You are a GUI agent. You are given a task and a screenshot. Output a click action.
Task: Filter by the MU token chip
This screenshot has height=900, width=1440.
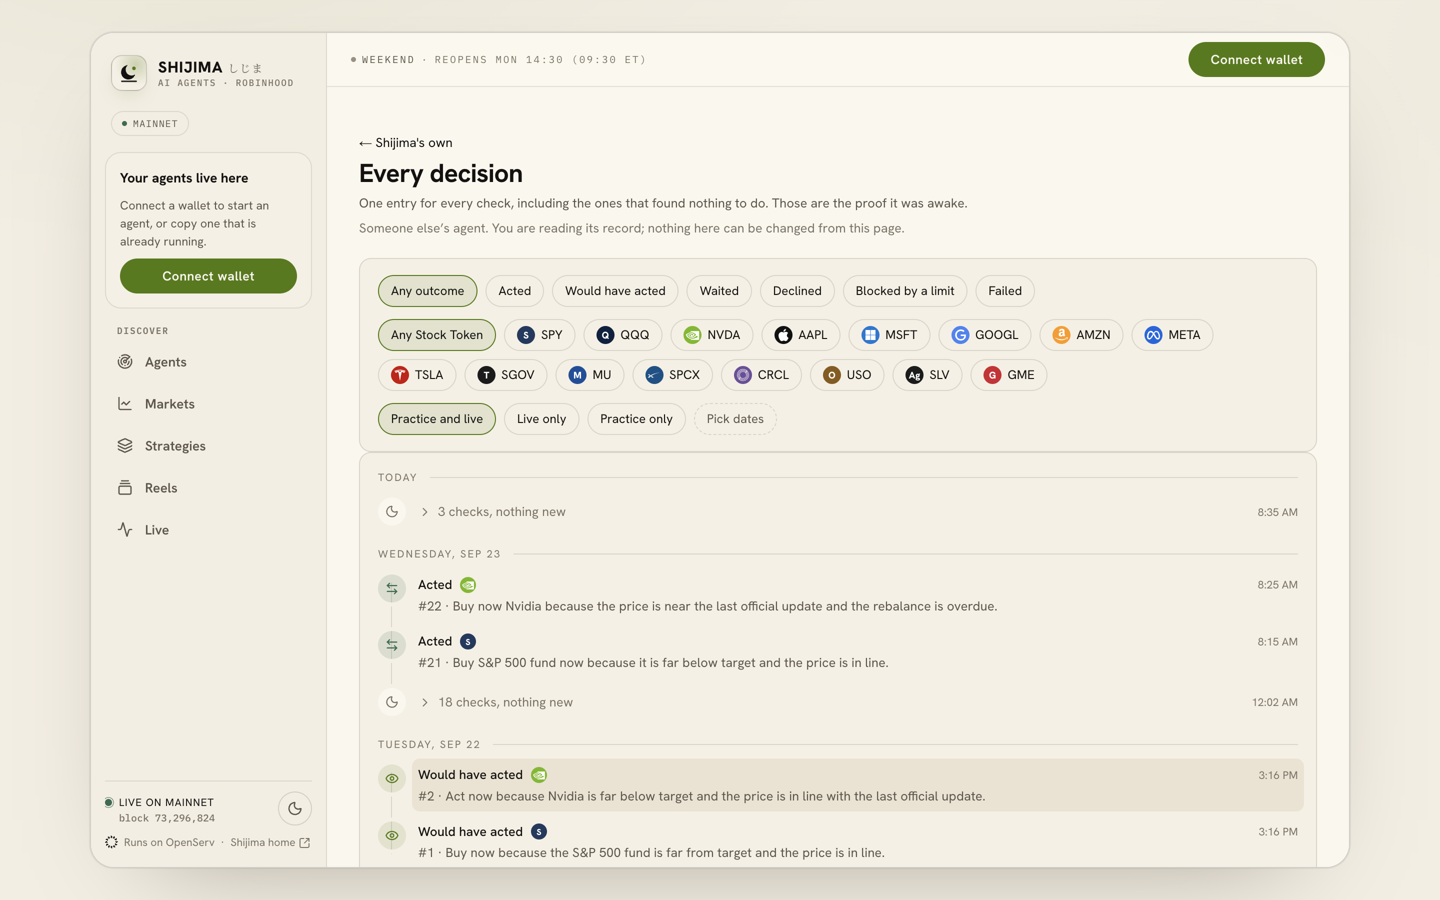pos(589,375)
